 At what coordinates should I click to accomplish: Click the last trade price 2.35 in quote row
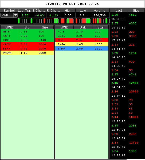pos(25,15)
